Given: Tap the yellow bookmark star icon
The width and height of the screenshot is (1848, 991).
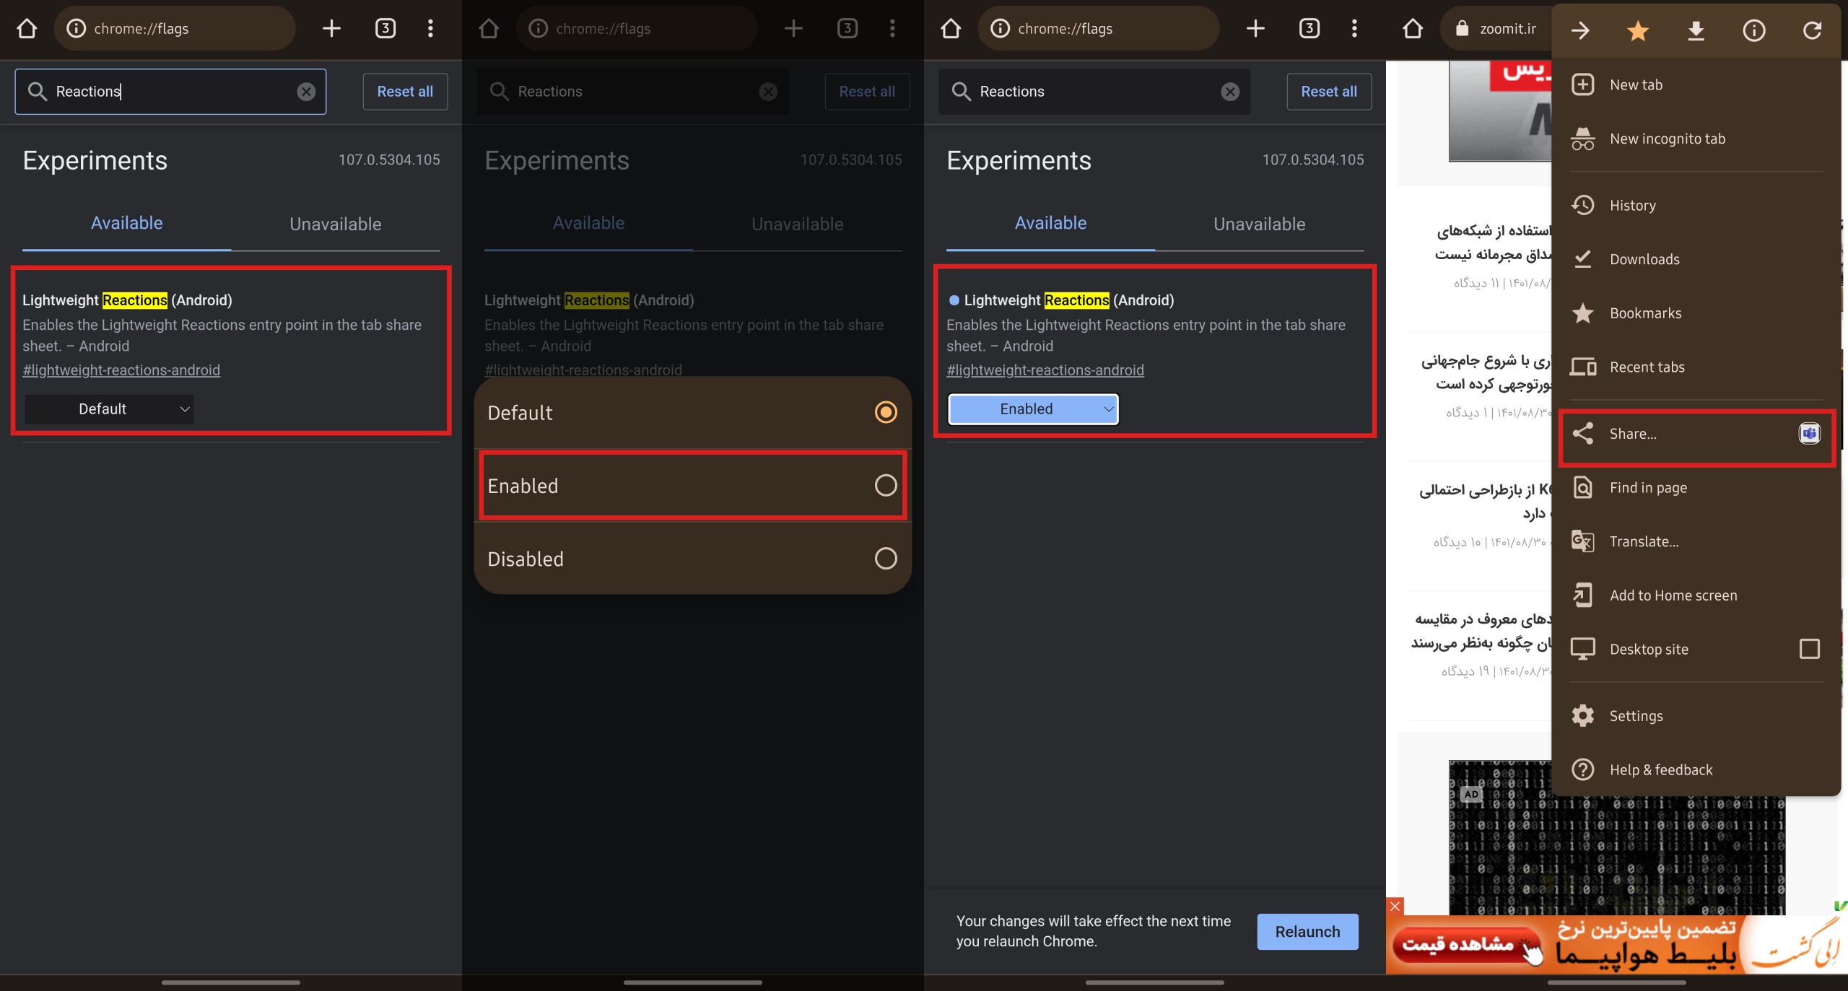Looking at the screenshot, I should point(1638,30).
